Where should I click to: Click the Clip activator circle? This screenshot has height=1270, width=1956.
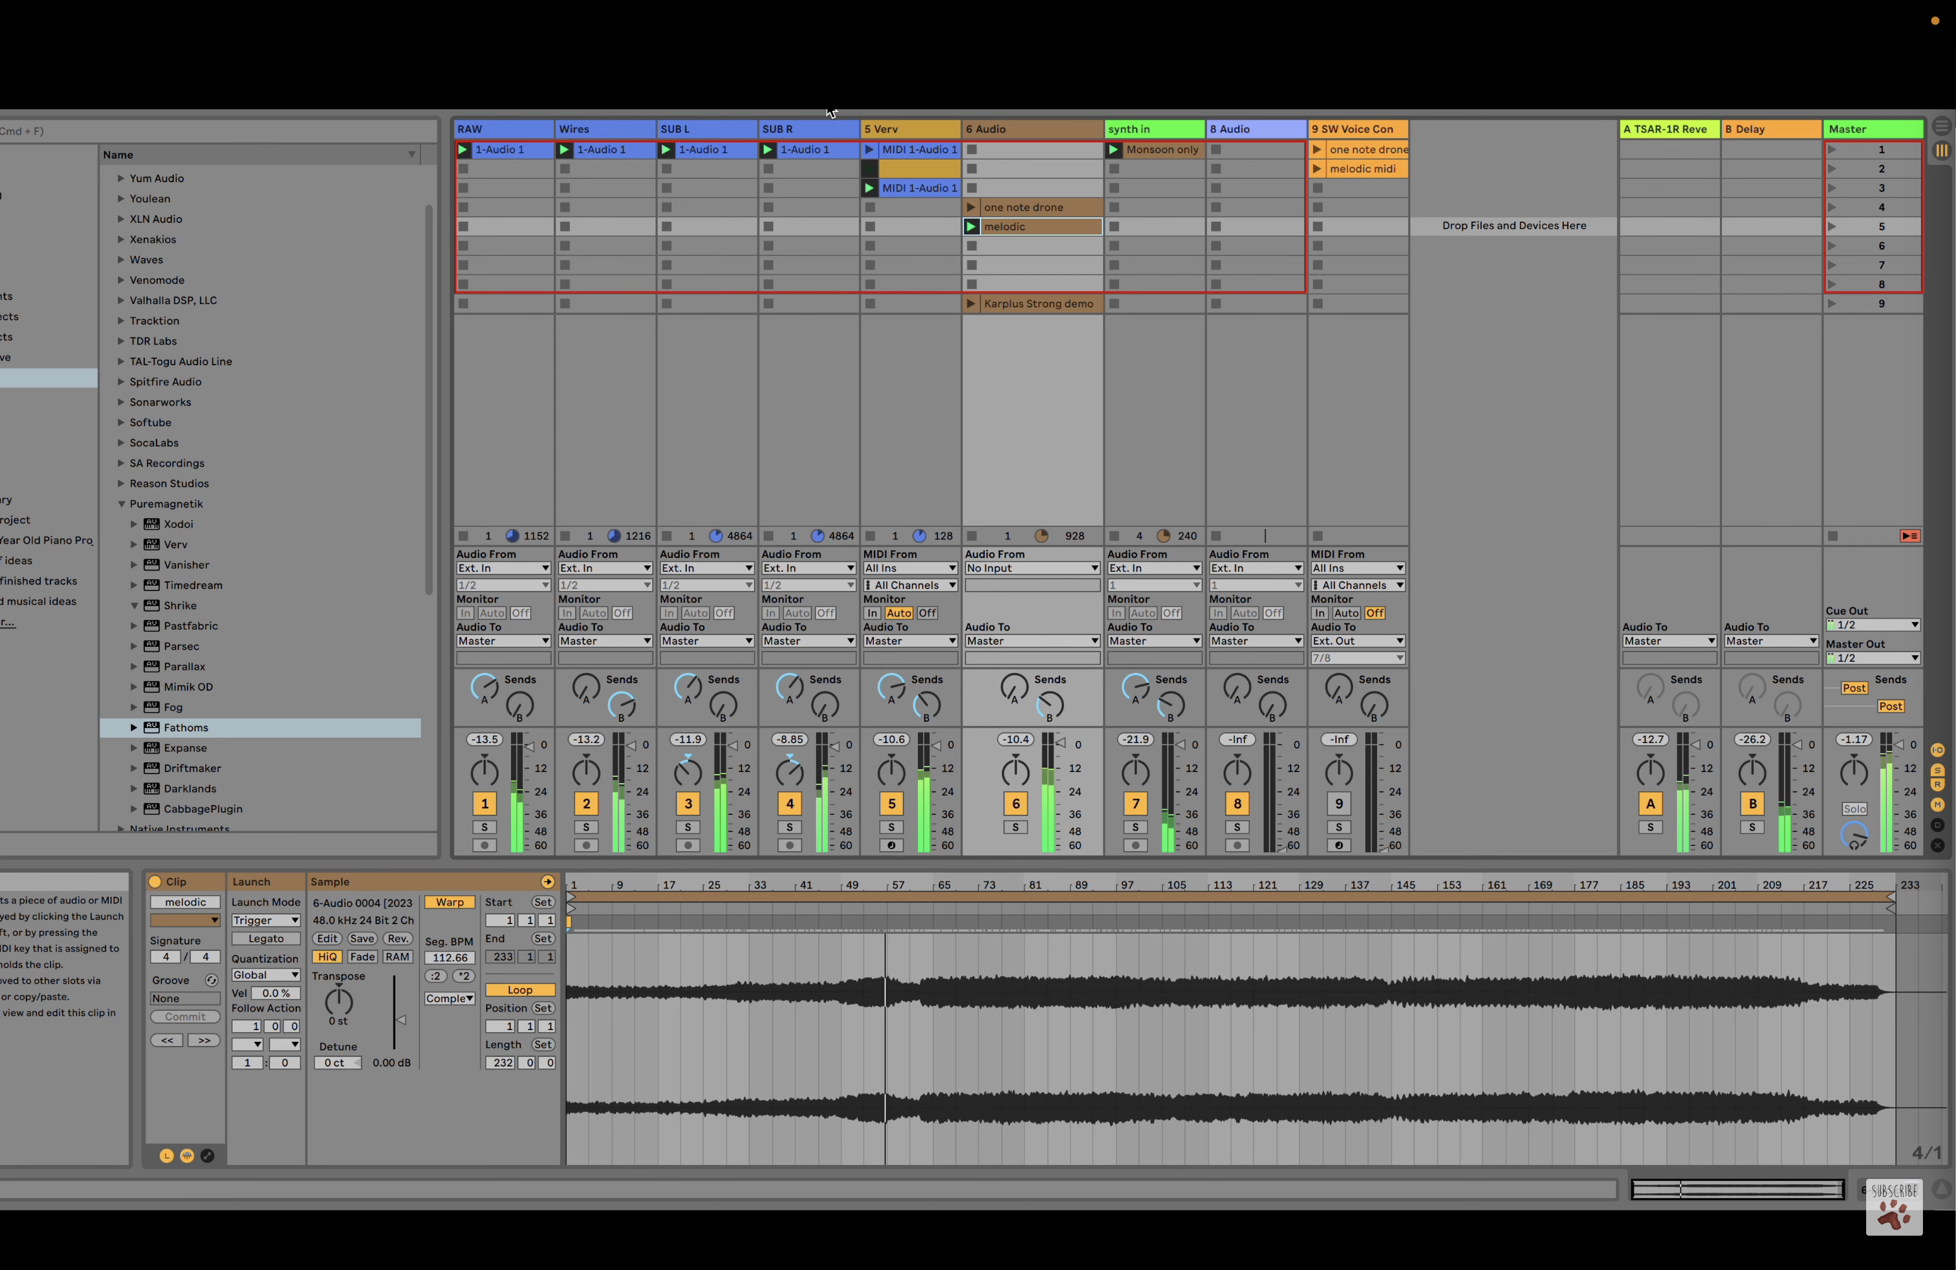click(155, 881)
